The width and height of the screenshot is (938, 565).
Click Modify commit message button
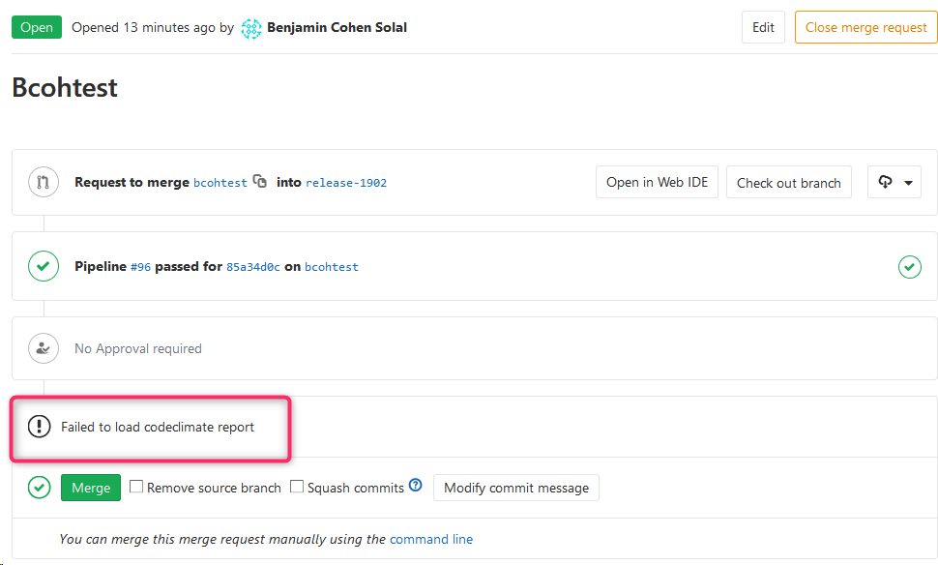tap(515, 488)
